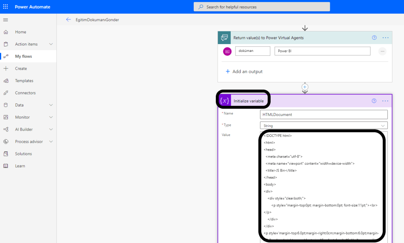Screen dimensions: 404x243
Task: Click the back arrow beside EgitimDokumaniGonder
Action: tap(69, 20)
